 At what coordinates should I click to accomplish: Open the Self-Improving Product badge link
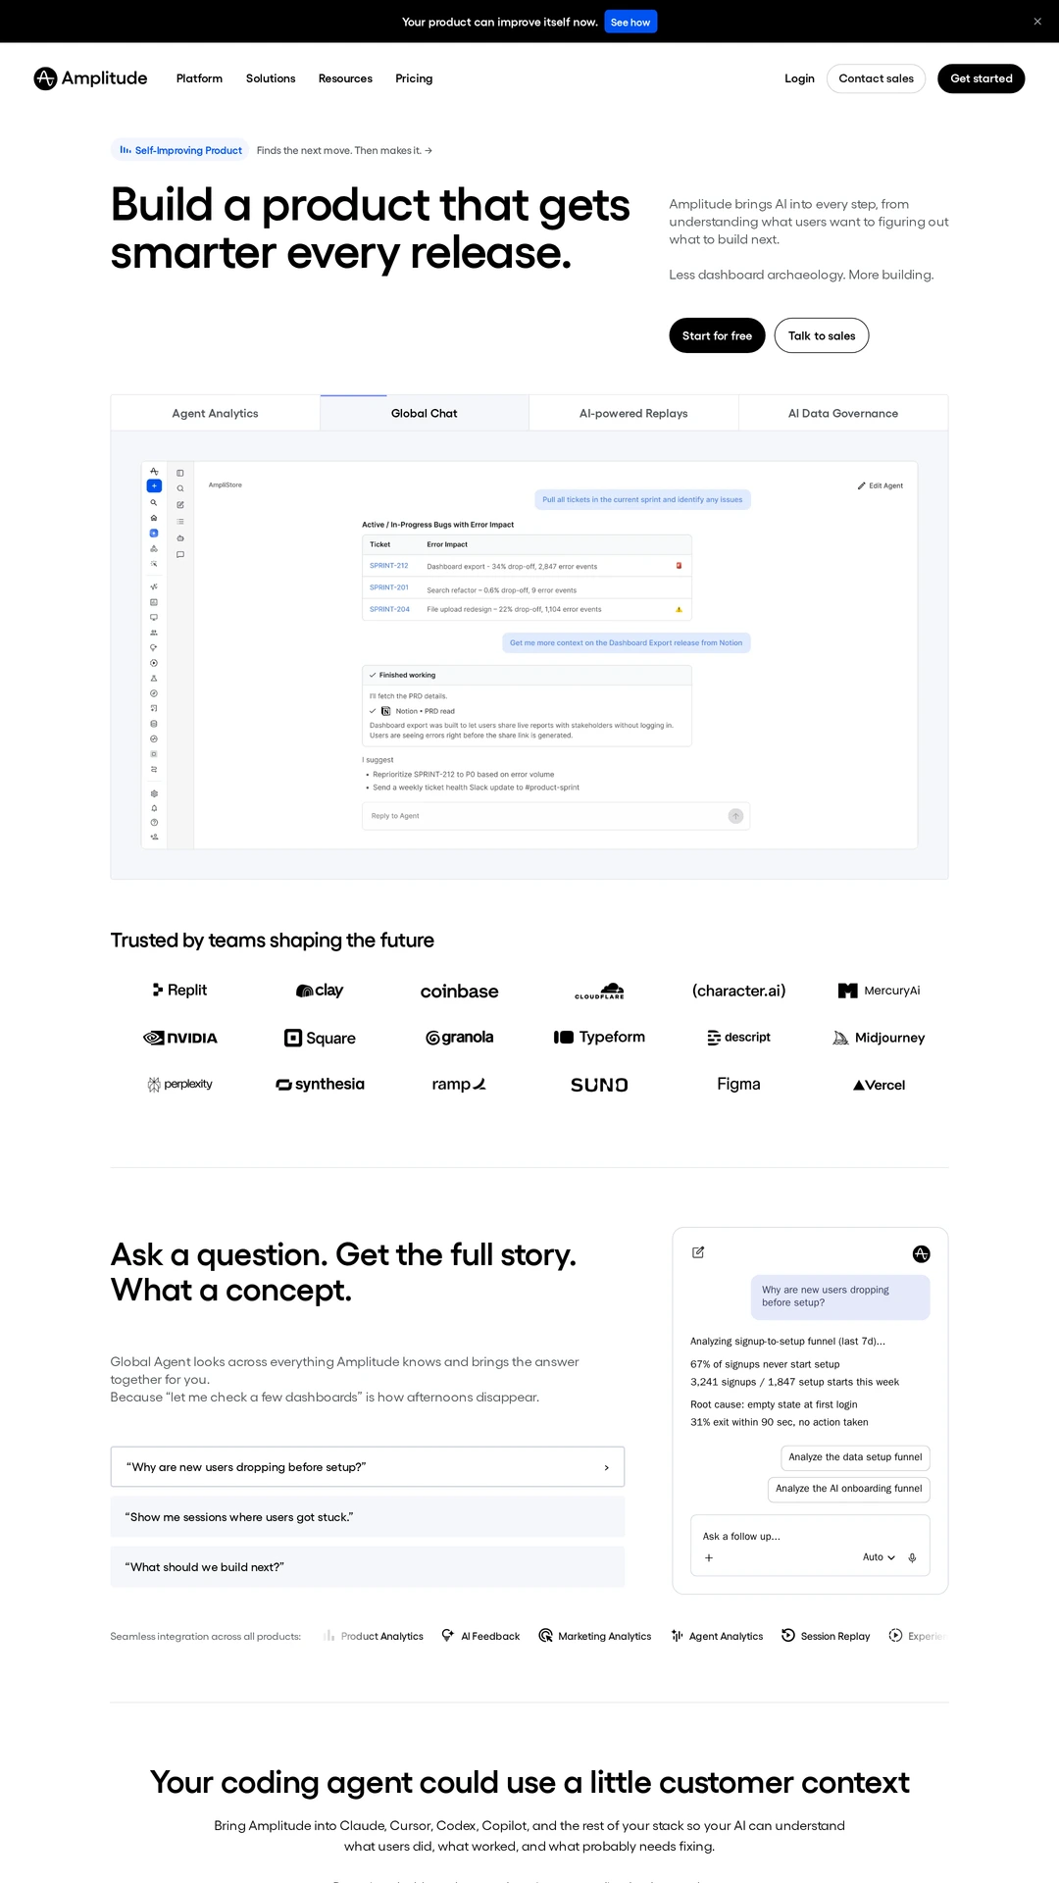point(181,150)
